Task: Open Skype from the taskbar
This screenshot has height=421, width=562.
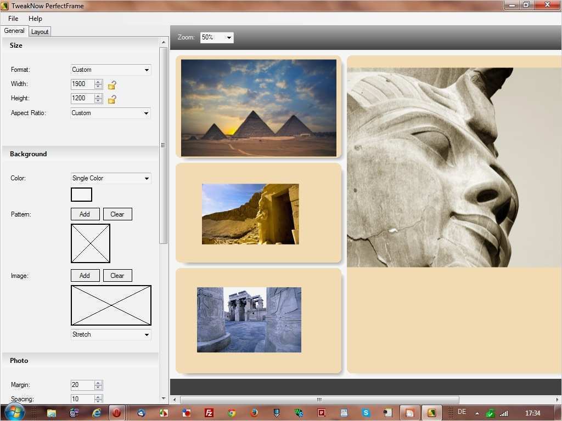Action: 366,413
